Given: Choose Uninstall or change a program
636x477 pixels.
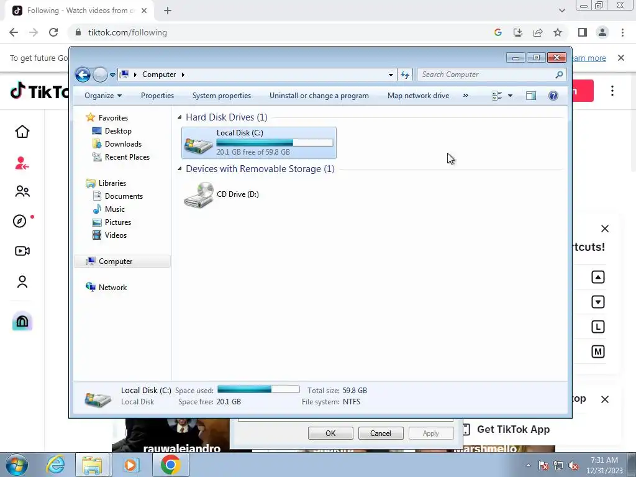Looking at the screenshot, I should coord(319,96).
